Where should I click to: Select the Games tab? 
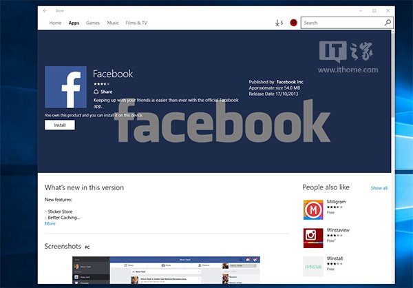tap(93, 23)
